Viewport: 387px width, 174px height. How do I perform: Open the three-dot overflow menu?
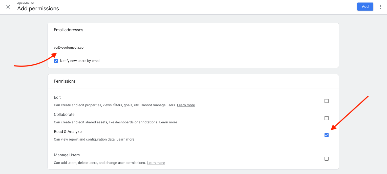[380, 7]
